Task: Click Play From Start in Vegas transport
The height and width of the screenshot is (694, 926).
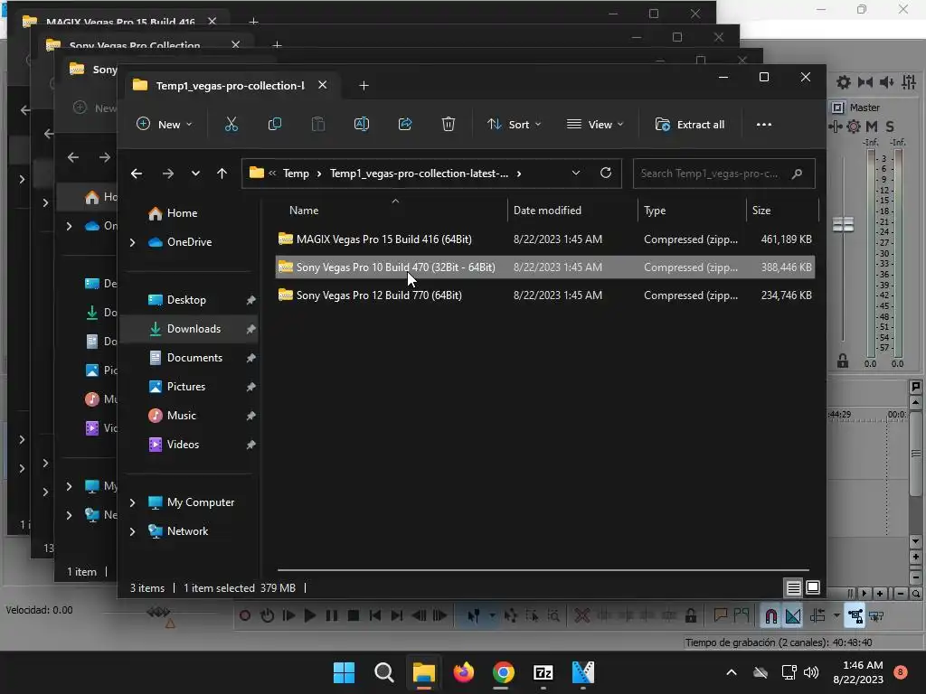Action: (x=288, y=616)
